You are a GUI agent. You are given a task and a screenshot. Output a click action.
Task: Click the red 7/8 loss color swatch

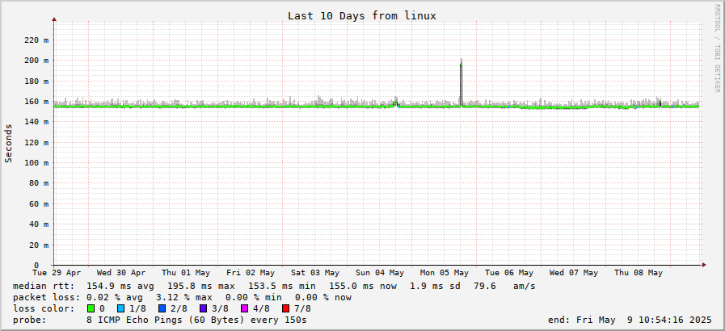(x=285, y=308)
